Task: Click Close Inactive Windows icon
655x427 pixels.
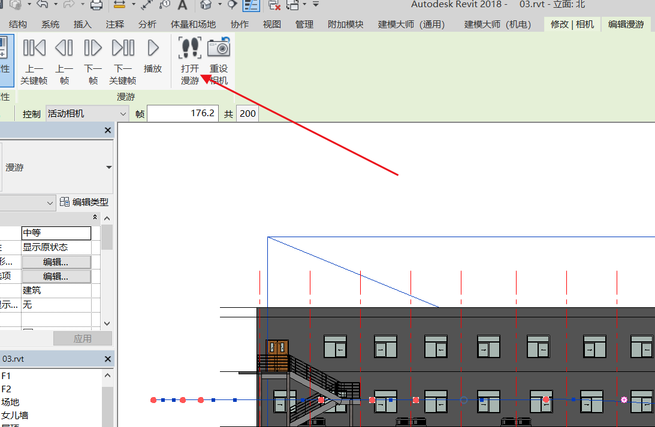Action: [274, 5]
